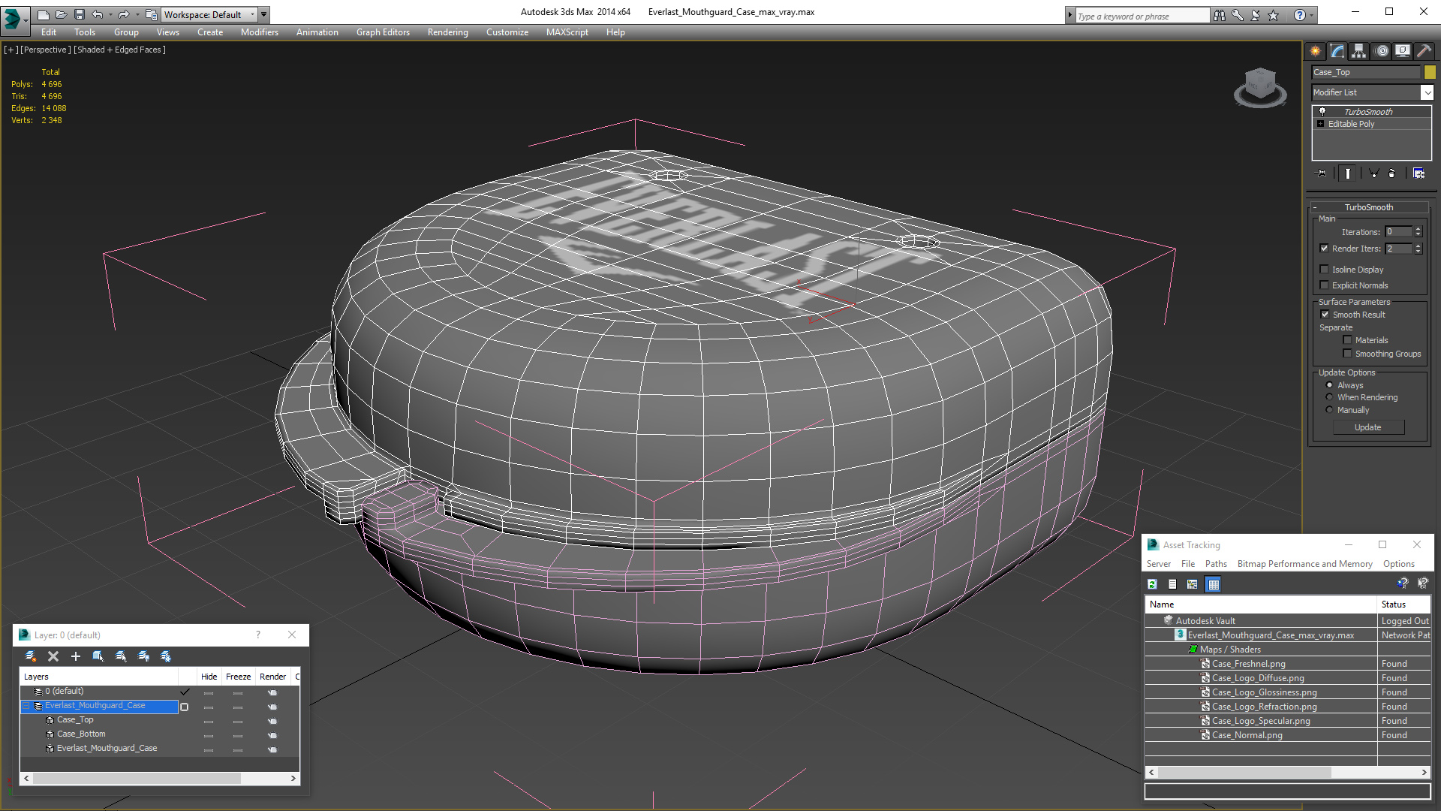This screenshot has width=1441, height=811.
Task: Enable Explicit Normals checkbox
Action: [1324, 285]
